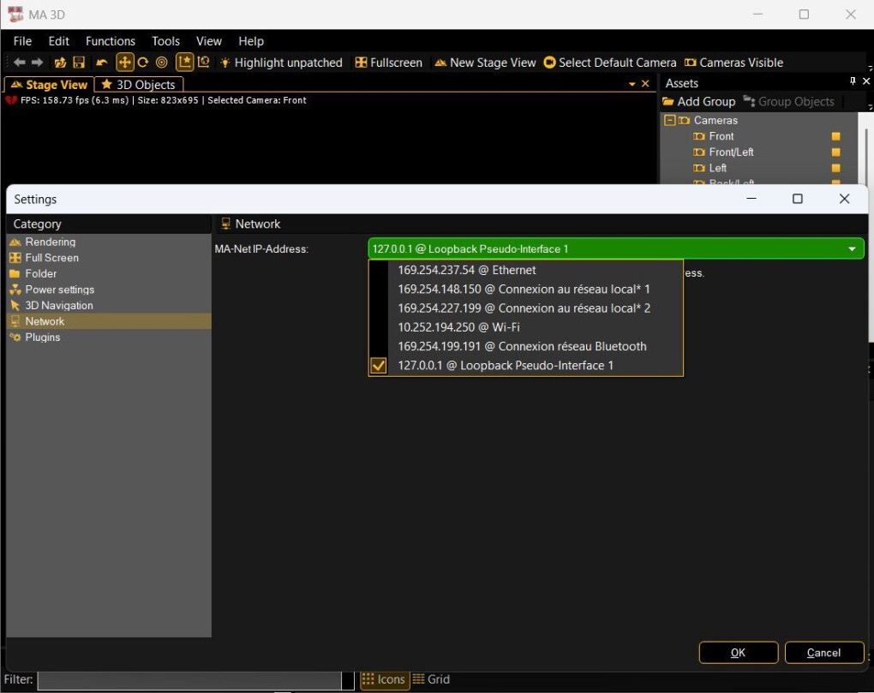
Task: Open the Functions menu
Action: tap(111, 41)
